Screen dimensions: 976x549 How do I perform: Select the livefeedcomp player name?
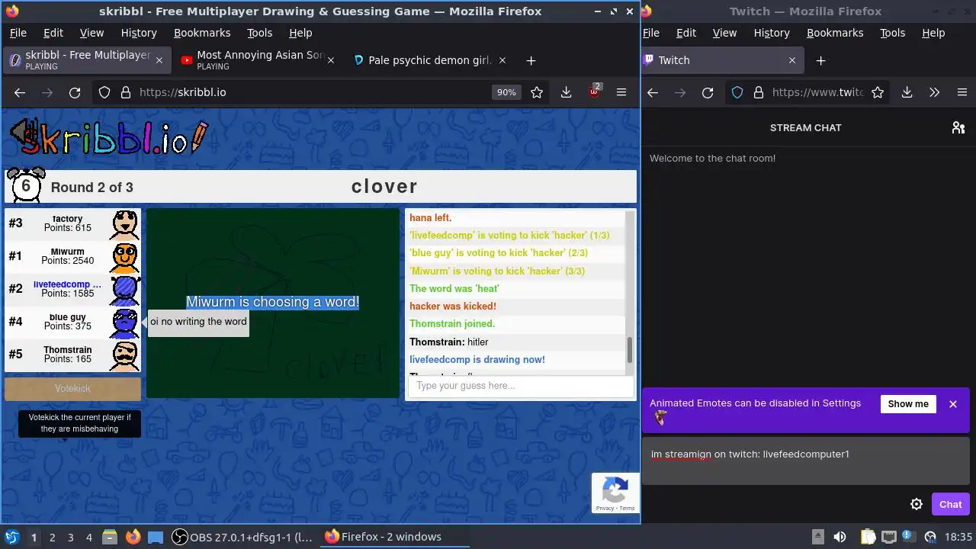point(67,284)
